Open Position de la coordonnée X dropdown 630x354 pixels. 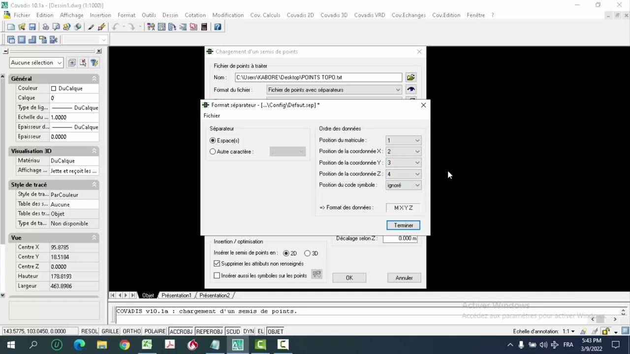click(403, 151)
